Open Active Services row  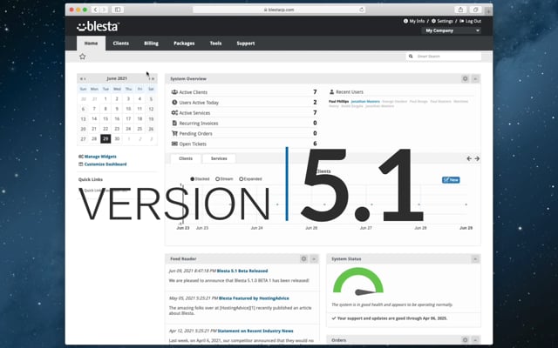tap(244, 112)
